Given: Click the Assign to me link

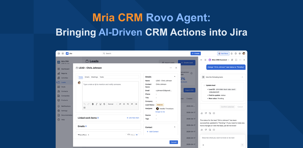Looking at the screenshot, I should point(160,112).
